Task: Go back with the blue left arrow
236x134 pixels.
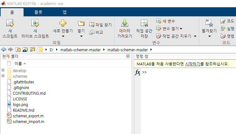Action: coord(3,49)
